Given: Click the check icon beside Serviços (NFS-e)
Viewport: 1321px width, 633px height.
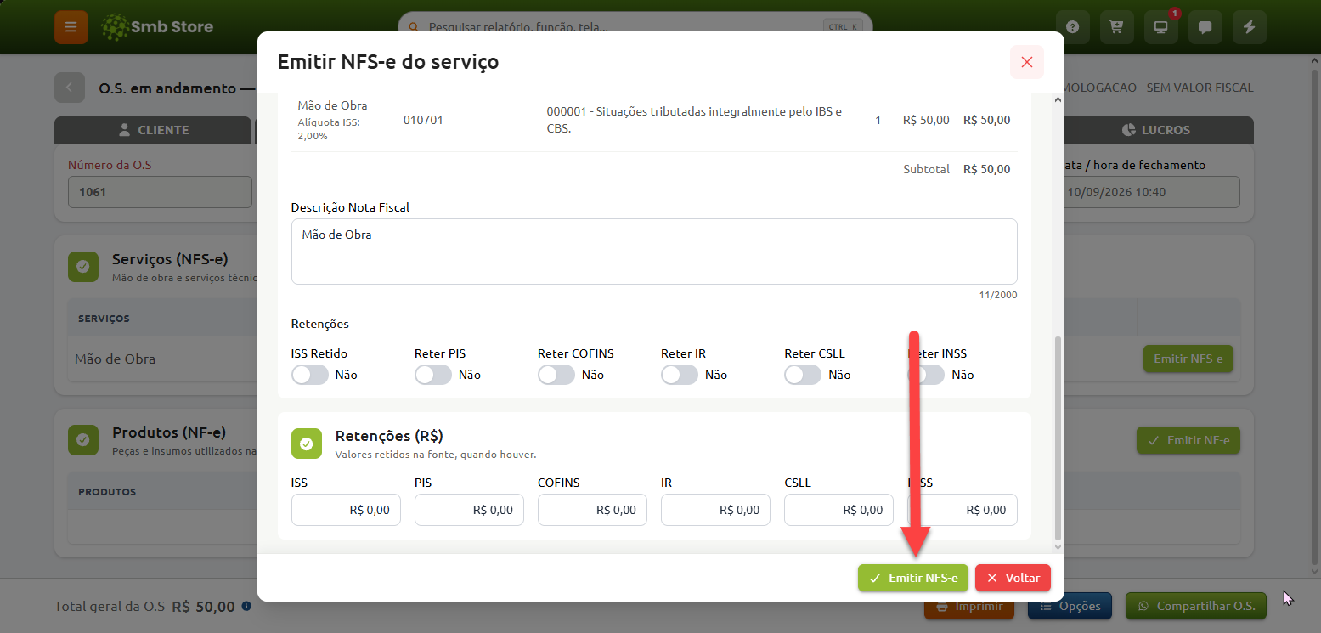Looking at the screenshot, I should tap(83, 266).
